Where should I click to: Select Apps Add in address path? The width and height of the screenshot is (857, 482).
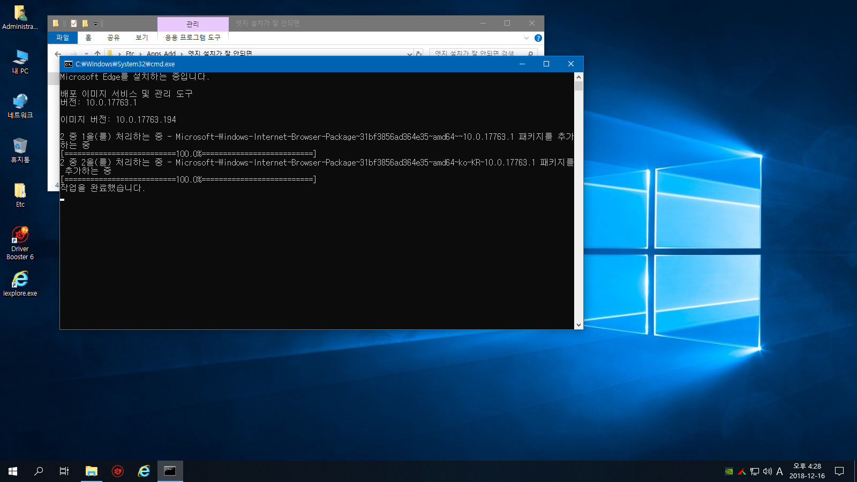[161, 54]
